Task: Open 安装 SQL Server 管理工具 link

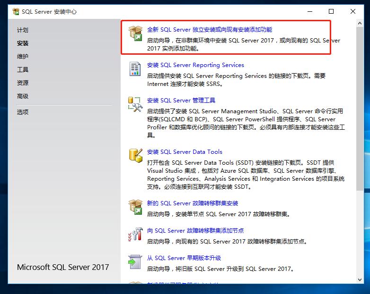Action: [181, 101]
